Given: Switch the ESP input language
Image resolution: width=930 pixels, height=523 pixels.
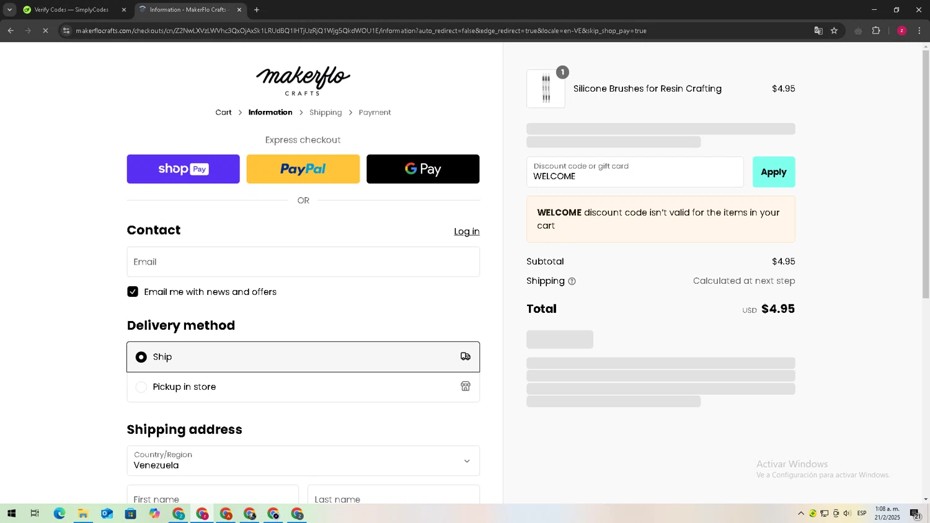Looking at the screenshot, I should tap(862, 513).
